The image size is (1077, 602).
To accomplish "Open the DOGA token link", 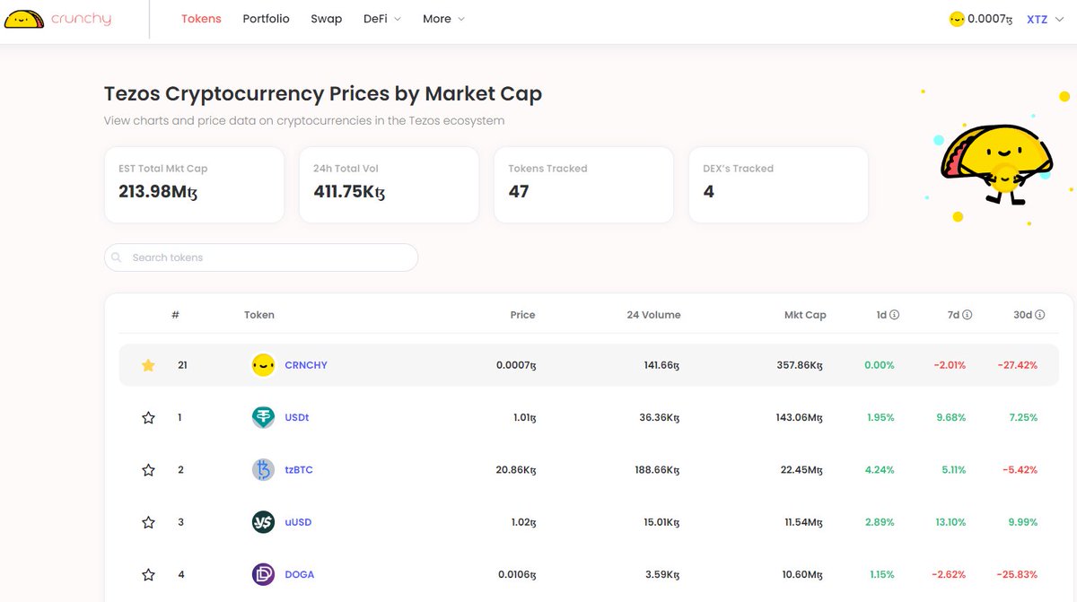I will click(300, 574).
